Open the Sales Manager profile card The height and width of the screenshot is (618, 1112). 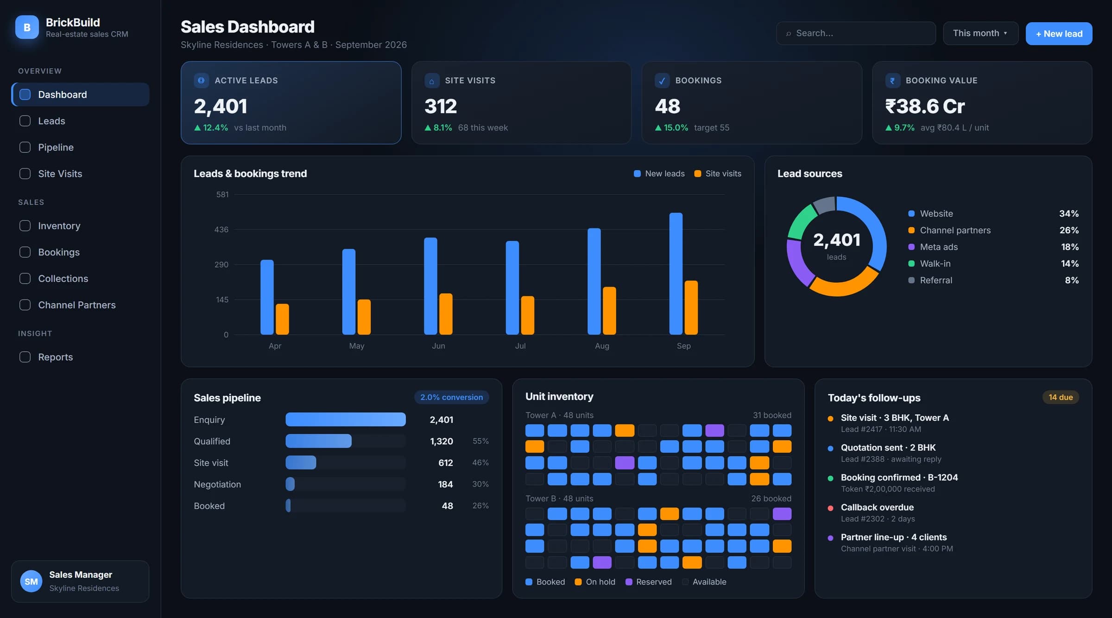[x=80, y=581]
